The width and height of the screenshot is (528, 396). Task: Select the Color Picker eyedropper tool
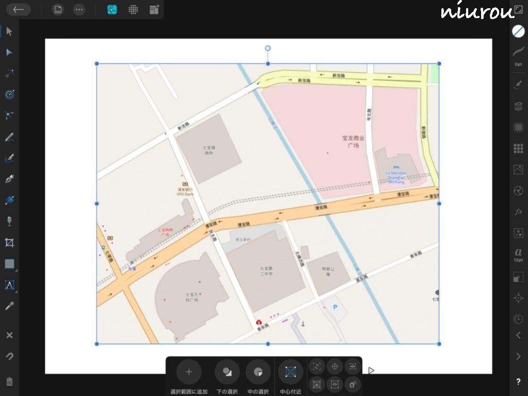point(9,306)
